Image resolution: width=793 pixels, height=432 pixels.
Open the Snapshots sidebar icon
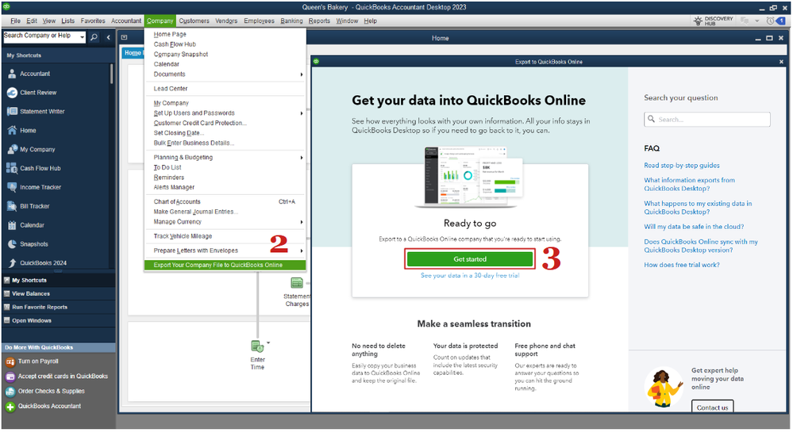coord(12,244)
